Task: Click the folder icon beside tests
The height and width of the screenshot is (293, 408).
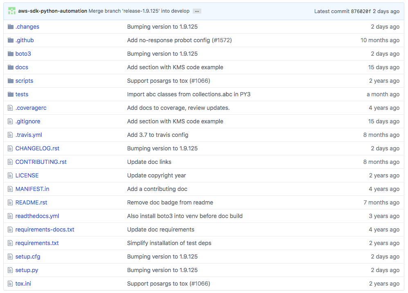Action: 11,94
